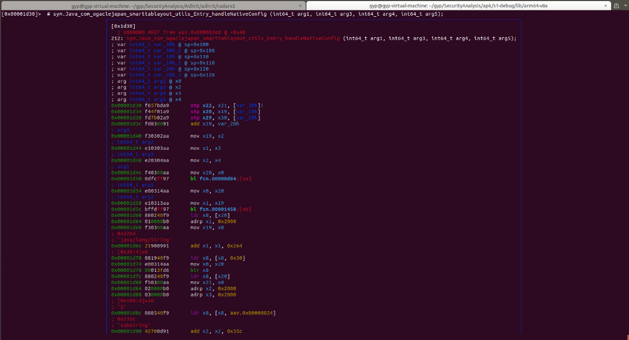Click the mov x1, x19 instruction
The width and height of the screenshot is (629, 340).
pos(207,203)
